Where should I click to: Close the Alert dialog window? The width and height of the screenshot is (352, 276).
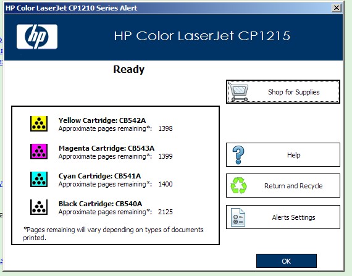pos(337,8)
